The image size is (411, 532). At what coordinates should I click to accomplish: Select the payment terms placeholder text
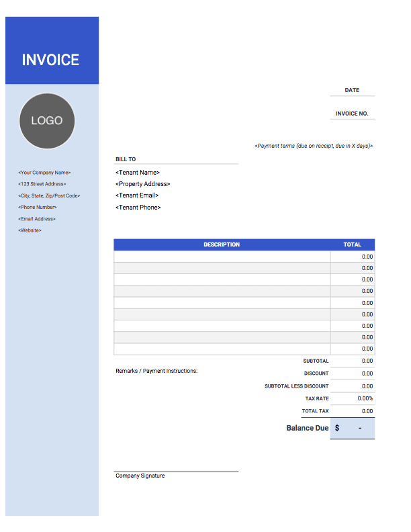tap(314, 146)
